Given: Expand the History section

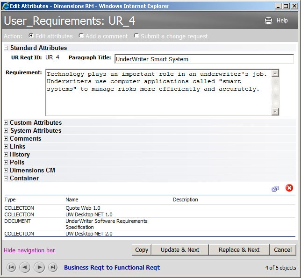Looking at the screenshot, I should click(x=6, y=155).
